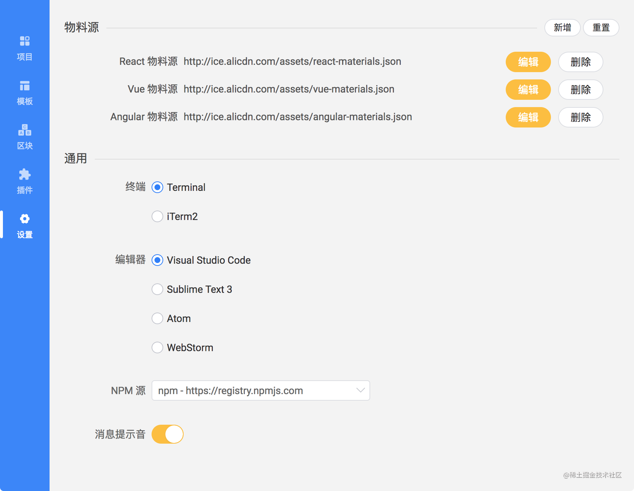The width and height of the screenshot is (634, 491).
Task: Click the 重置 reset button
Action: pos(601,28)
